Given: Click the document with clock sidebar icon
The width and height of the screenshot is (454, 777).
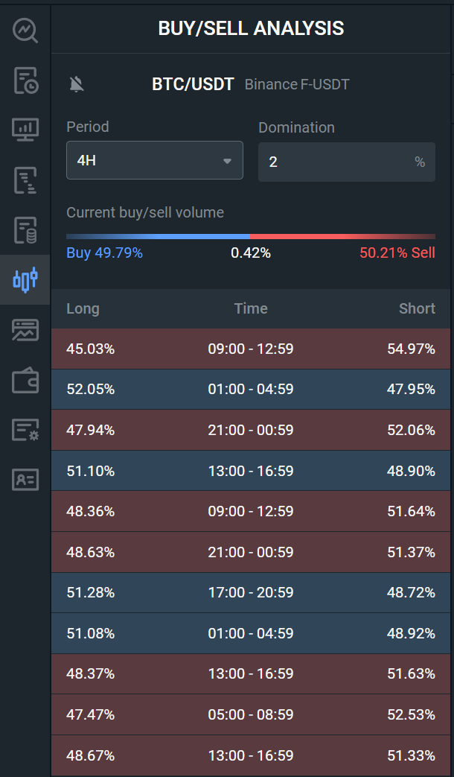Looking at the screenshot, I should point(25,80).
